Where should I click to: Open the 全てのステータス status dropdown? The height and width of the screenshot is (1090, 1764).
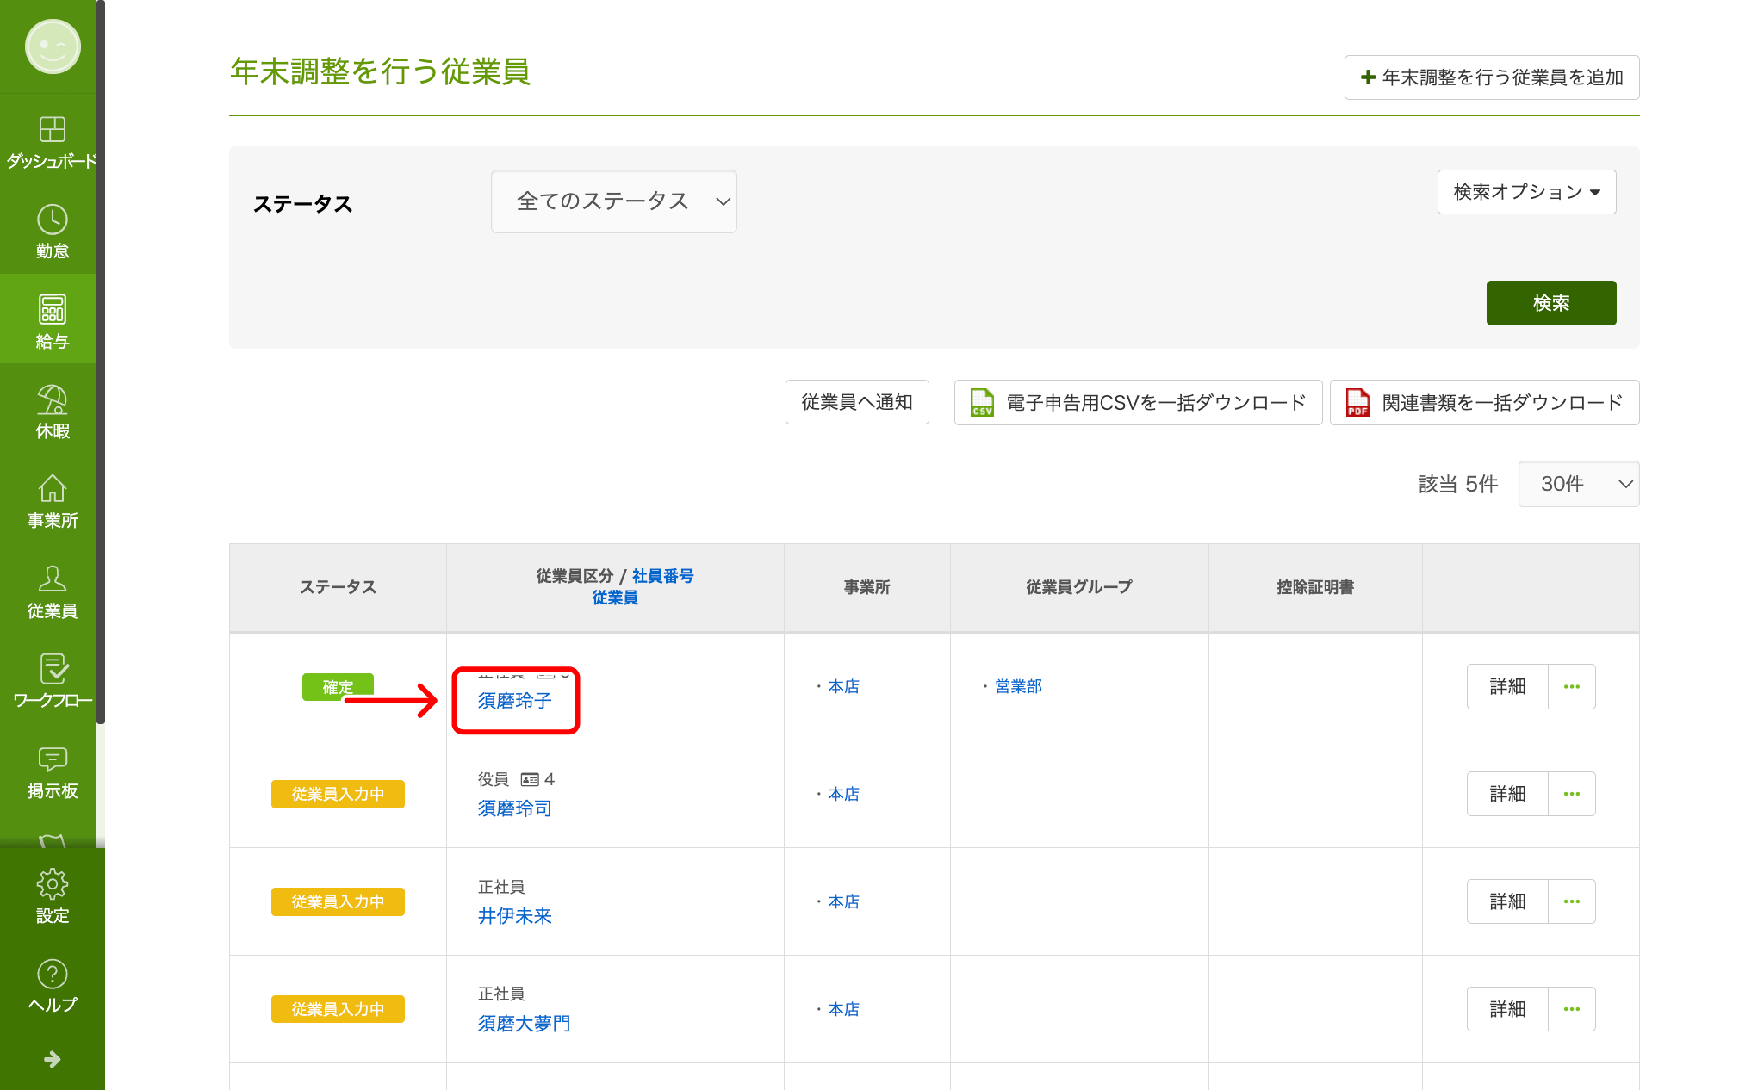coord(613,201)
